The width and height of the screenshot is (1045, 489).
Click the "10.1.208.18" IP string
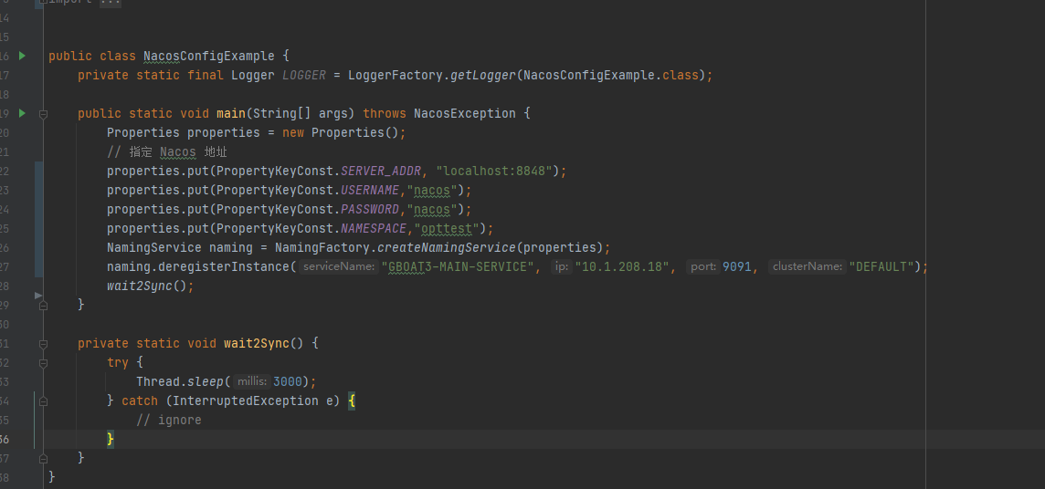click(x=621, y=266)
